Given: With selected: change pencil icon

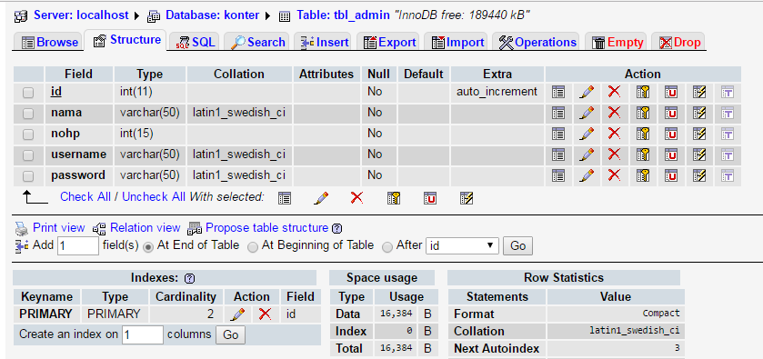Looking at the screenshot, I should tap(321, 198).
